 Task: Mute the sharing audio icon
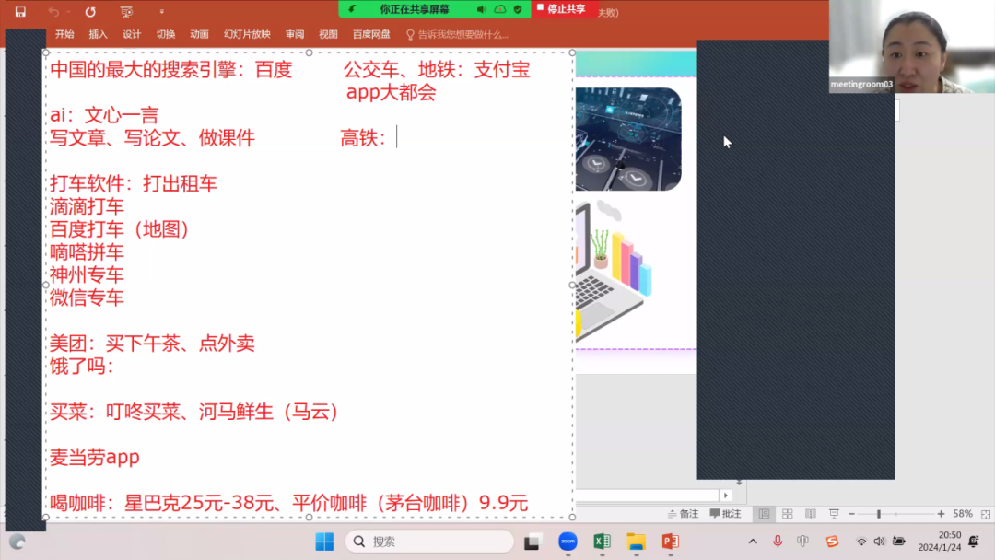tap(482, 8)
